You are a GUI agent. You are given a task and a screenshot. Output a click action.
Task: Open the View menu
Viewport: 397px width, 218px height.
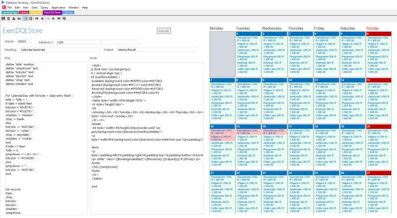pyautogui.click(x=26, y=8)
